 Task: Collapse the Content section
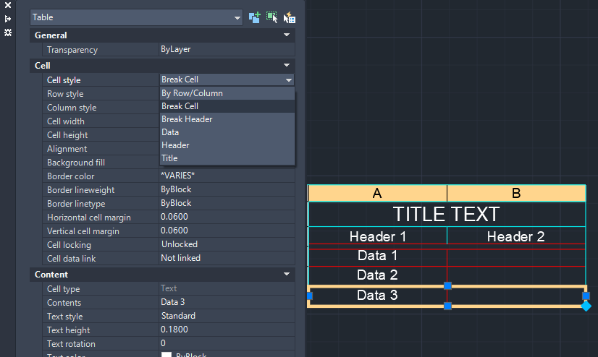[x=287, y=275]
